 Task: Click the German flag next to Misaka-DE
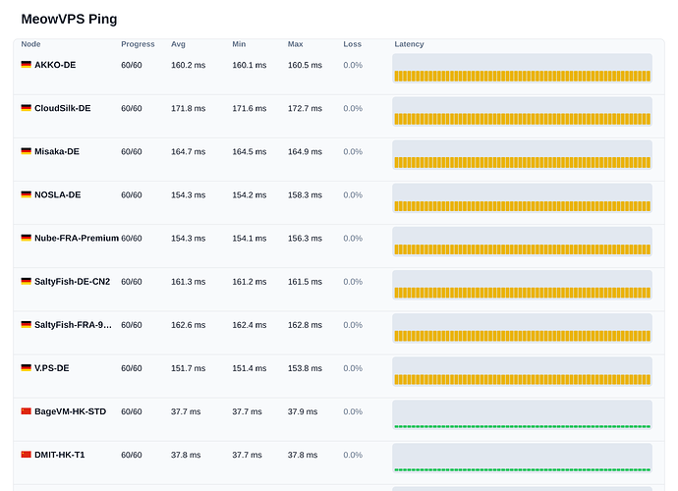(26, 151)
